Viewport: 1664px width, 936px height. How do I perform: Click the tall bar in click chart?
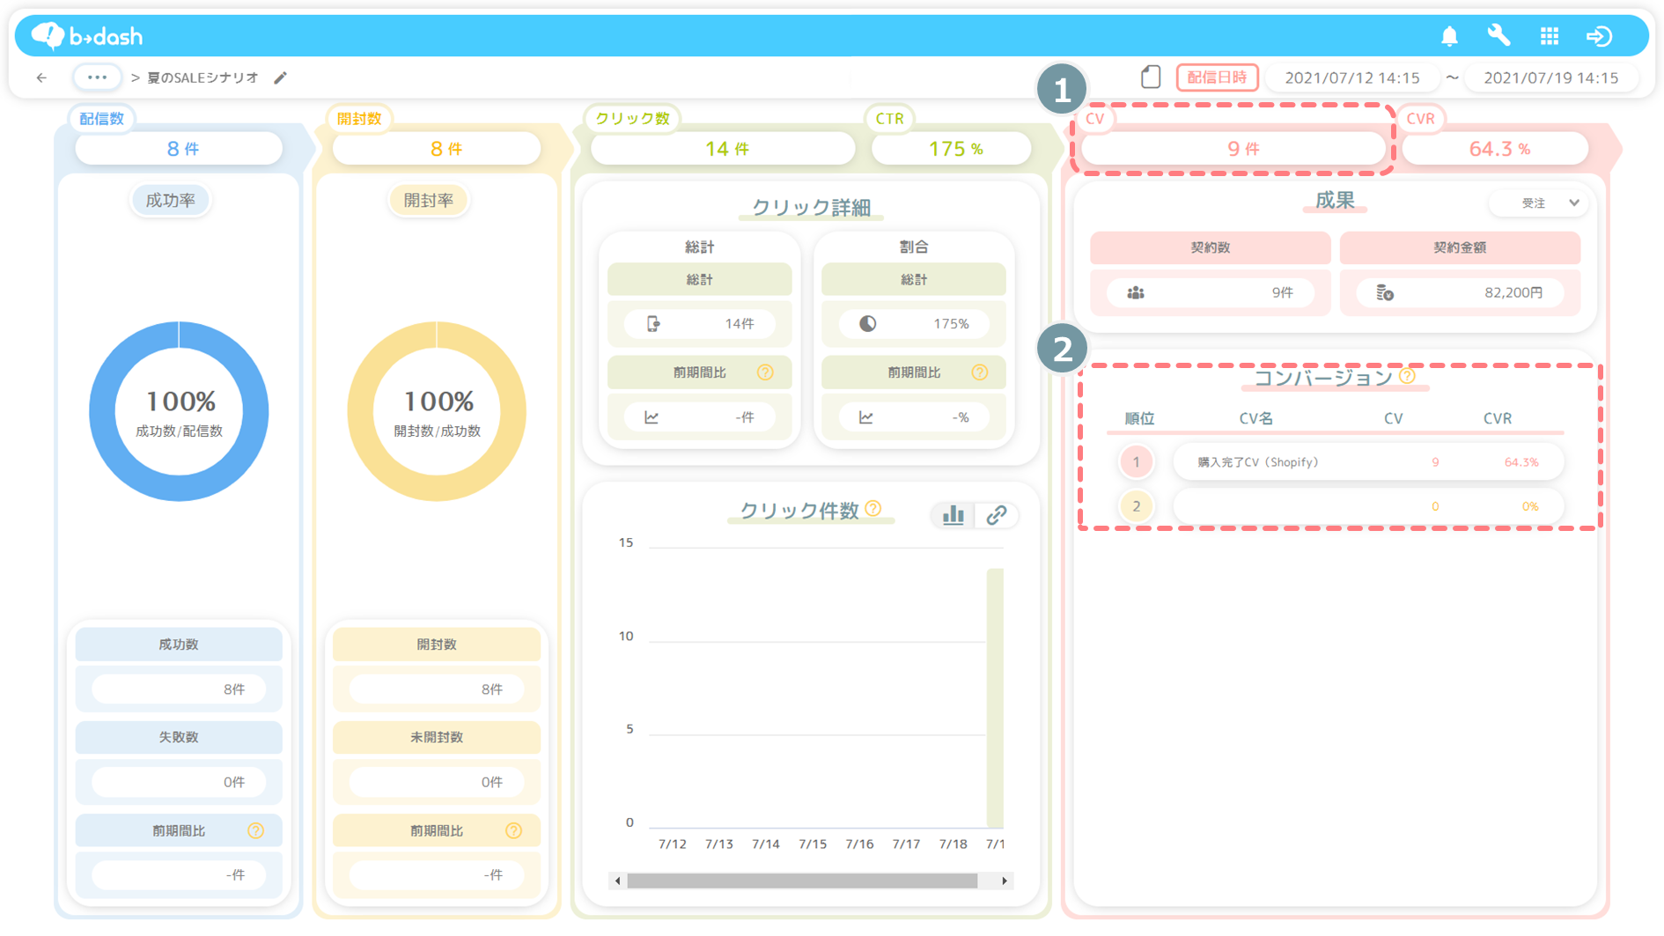tap(995, 698)
